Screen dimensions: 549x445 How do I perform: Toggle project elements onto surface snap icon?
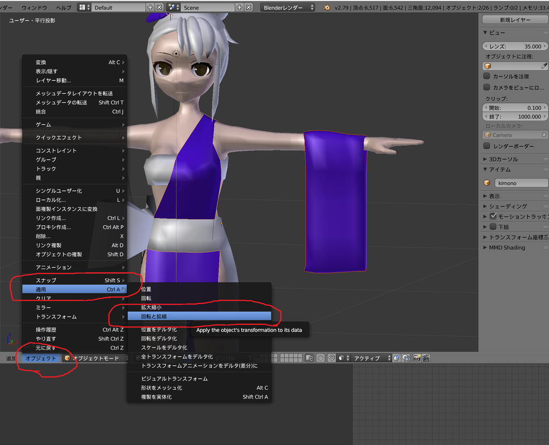[x=406, y=358]
